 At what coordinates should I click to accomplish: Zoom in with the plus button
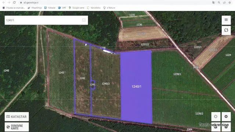pos(226,117)
